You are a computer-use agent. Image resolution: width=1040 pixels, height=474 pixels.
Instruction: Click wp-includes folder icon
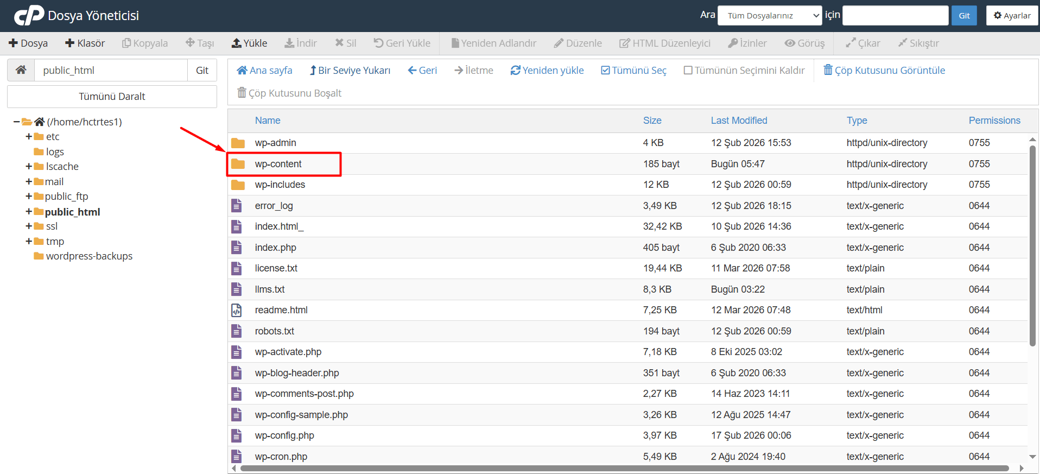238,185
